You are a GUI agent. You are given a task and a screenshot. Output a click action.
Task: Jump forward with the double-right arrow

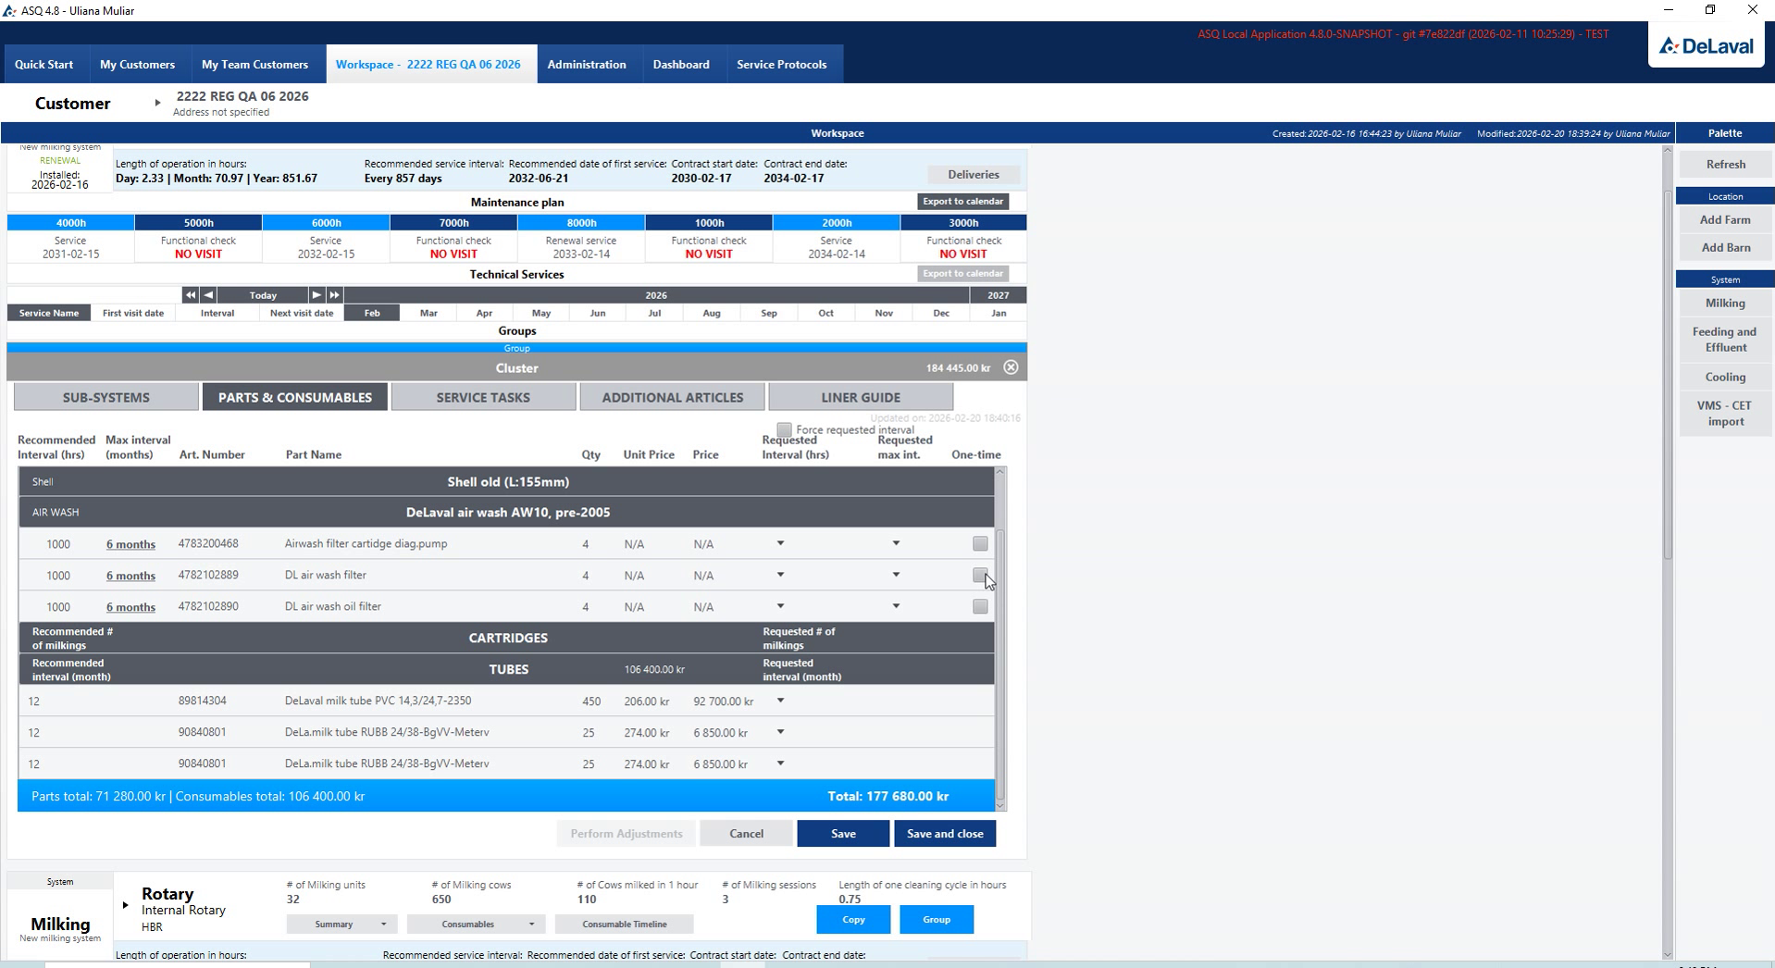pyautogui.click(x=335, y=295)
